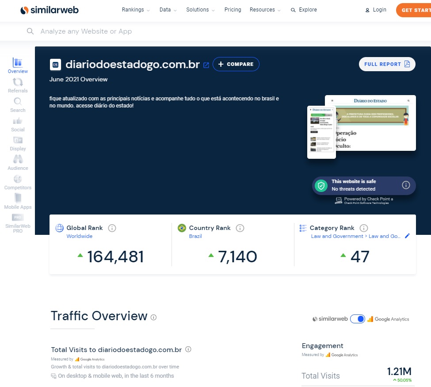Open the Pricing page
Viewport: 431px width, 387px height.
pyautogui.click(x=233, y=10)
